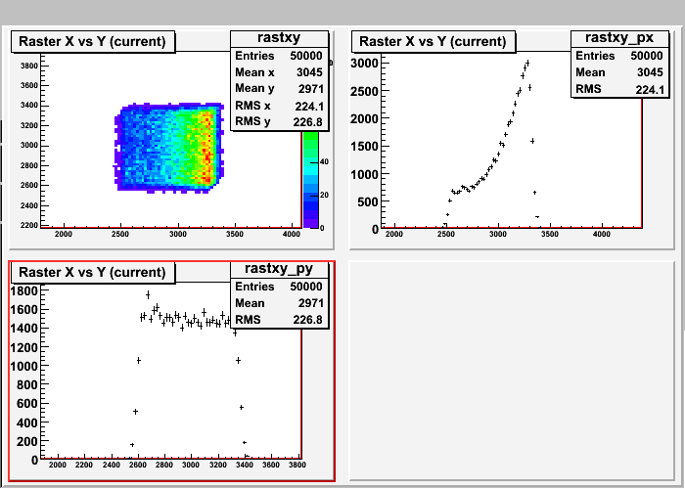
Task: Click the '1500' Y-axis label in the rastxy_px pad
Action: 364,147
